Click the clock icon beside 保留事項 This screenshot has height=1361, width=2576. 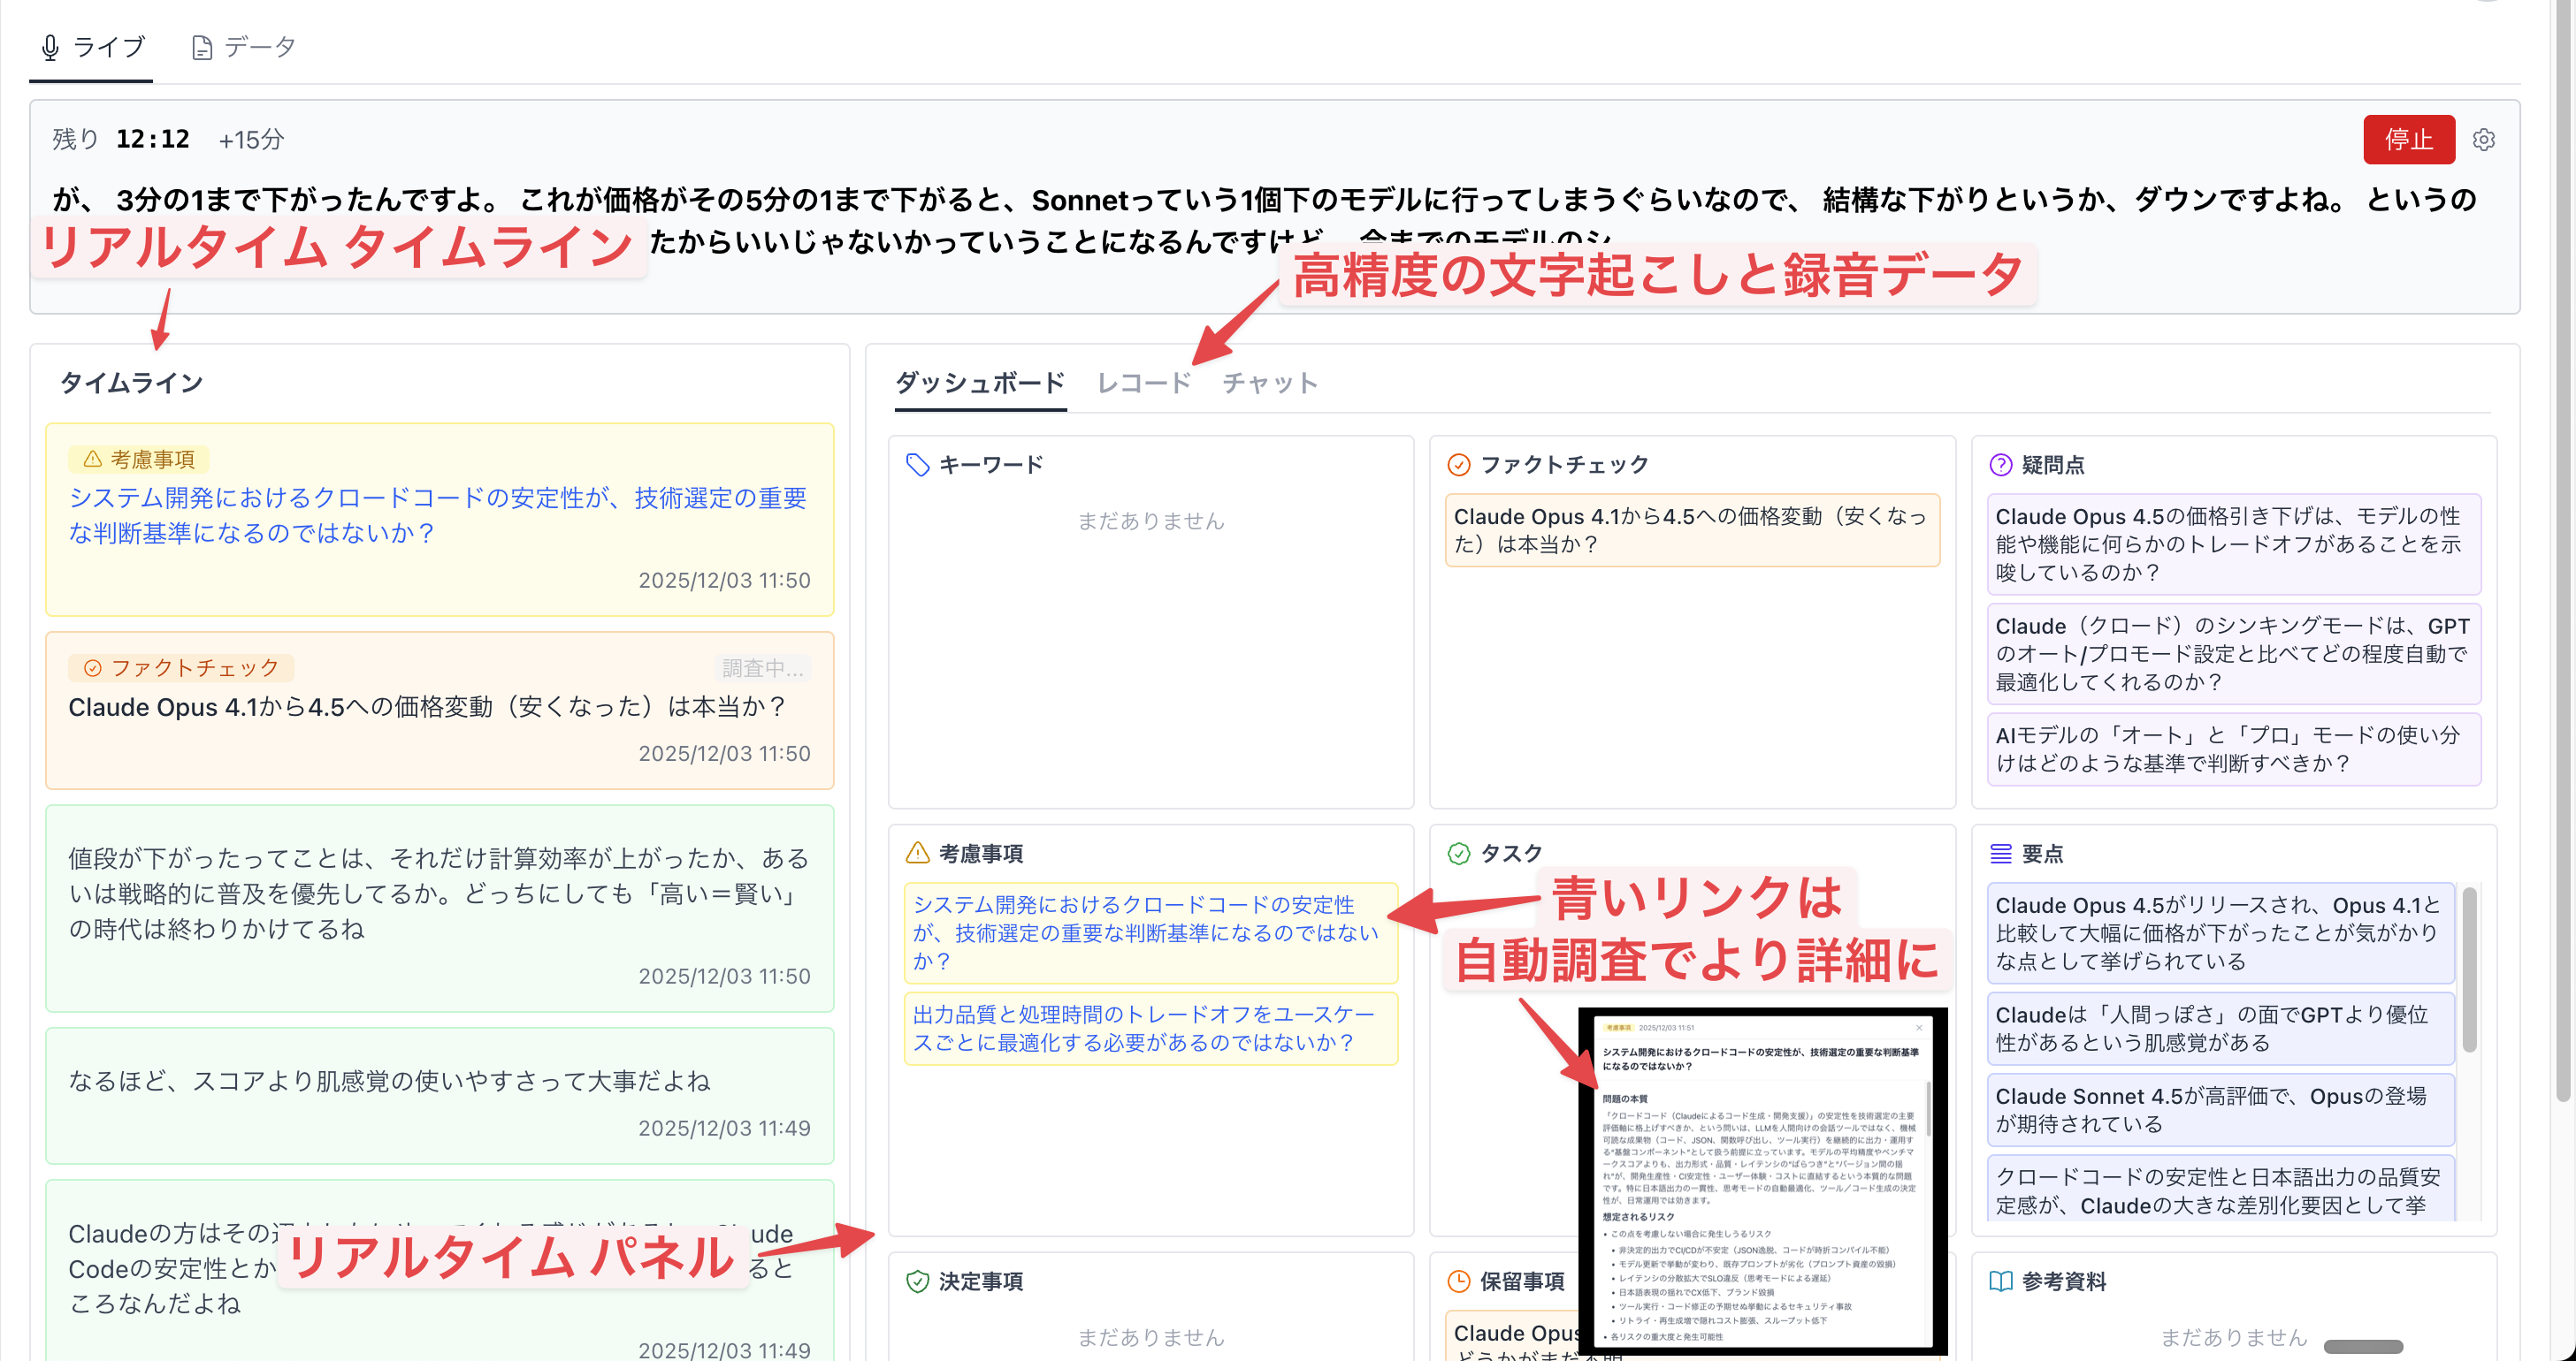pos(1459,1281)
